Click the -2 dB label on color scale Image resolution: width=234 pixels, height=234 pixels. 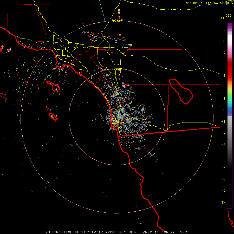click(223, 133)
